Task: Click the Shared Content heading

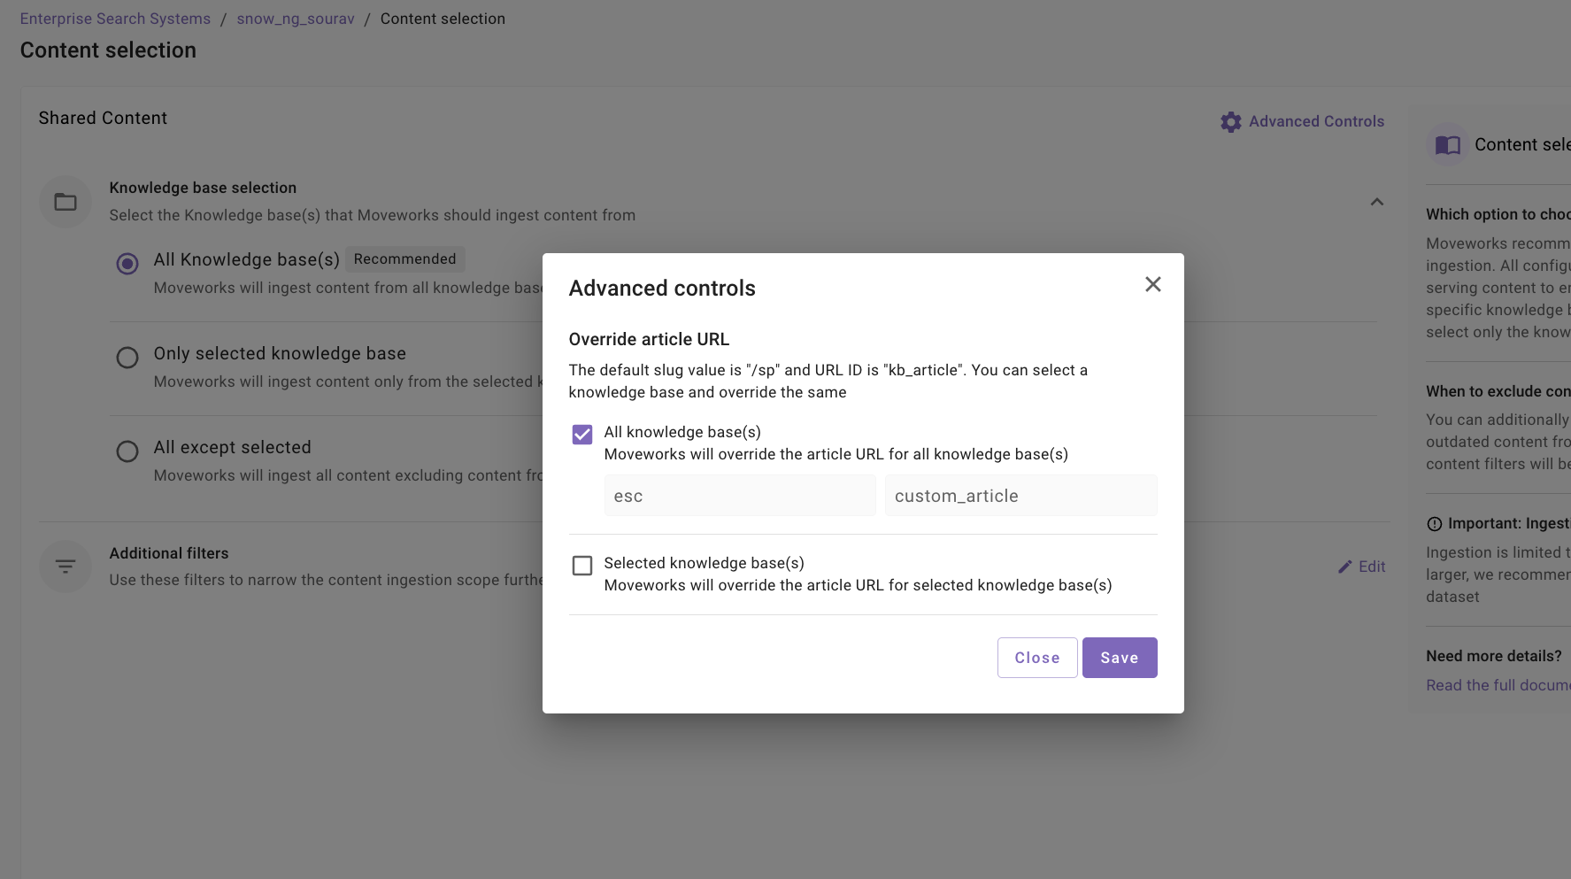Action: click(x=103, y=118)
